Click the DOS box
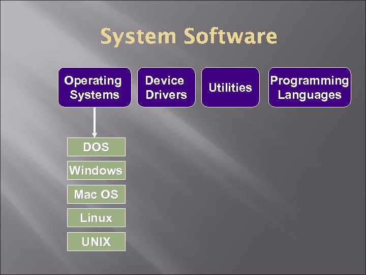 96,147
